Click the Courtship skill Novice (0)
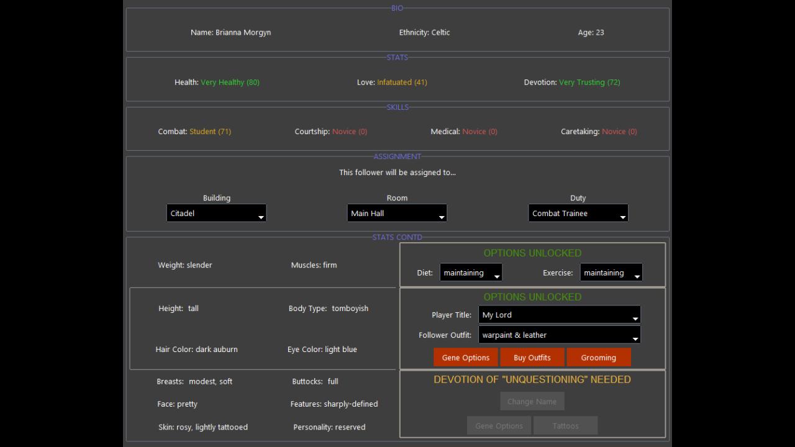Viewport: 795px width, 447px height. pos(350,132)
